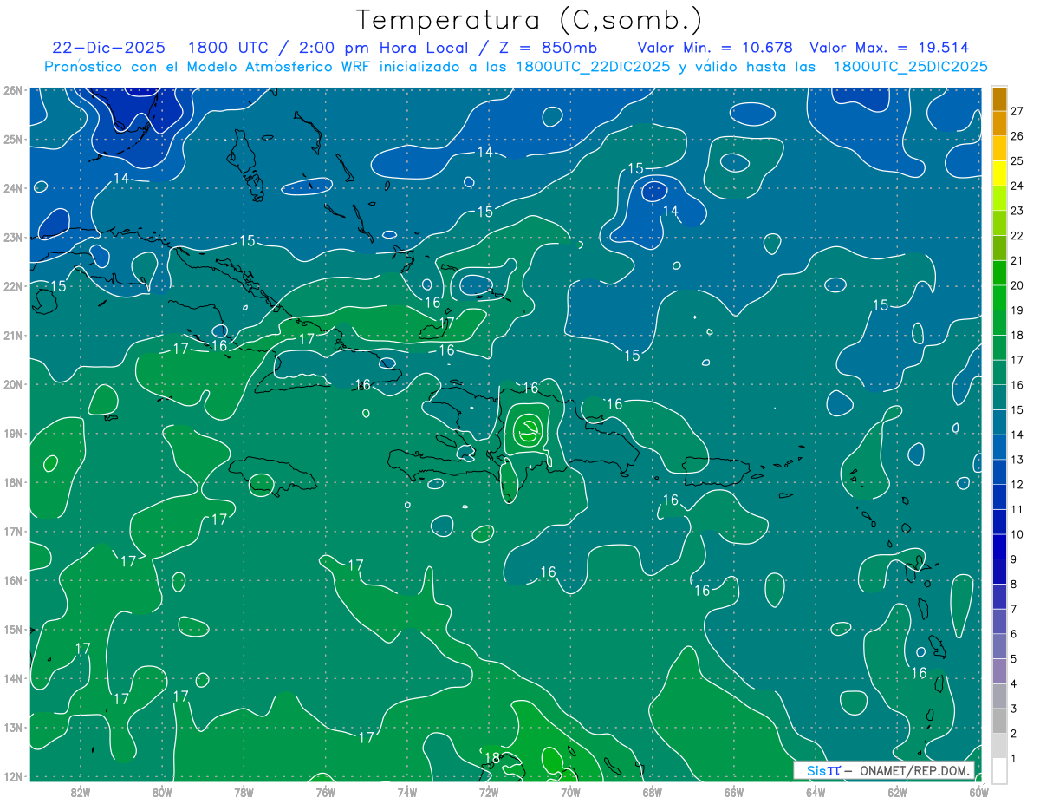Click the white swatch at the color scale bottom
Image resolution: width=1040 pixels, height=804 pixels.
click(x=999, y=770)
